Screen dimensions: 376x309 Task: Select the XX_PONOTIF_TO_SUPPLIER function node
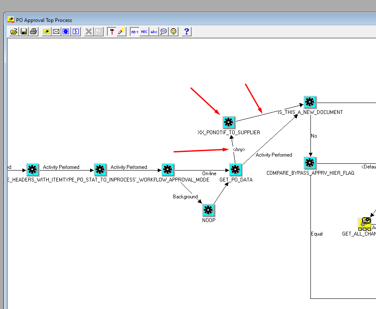click(x=229, y=122)
